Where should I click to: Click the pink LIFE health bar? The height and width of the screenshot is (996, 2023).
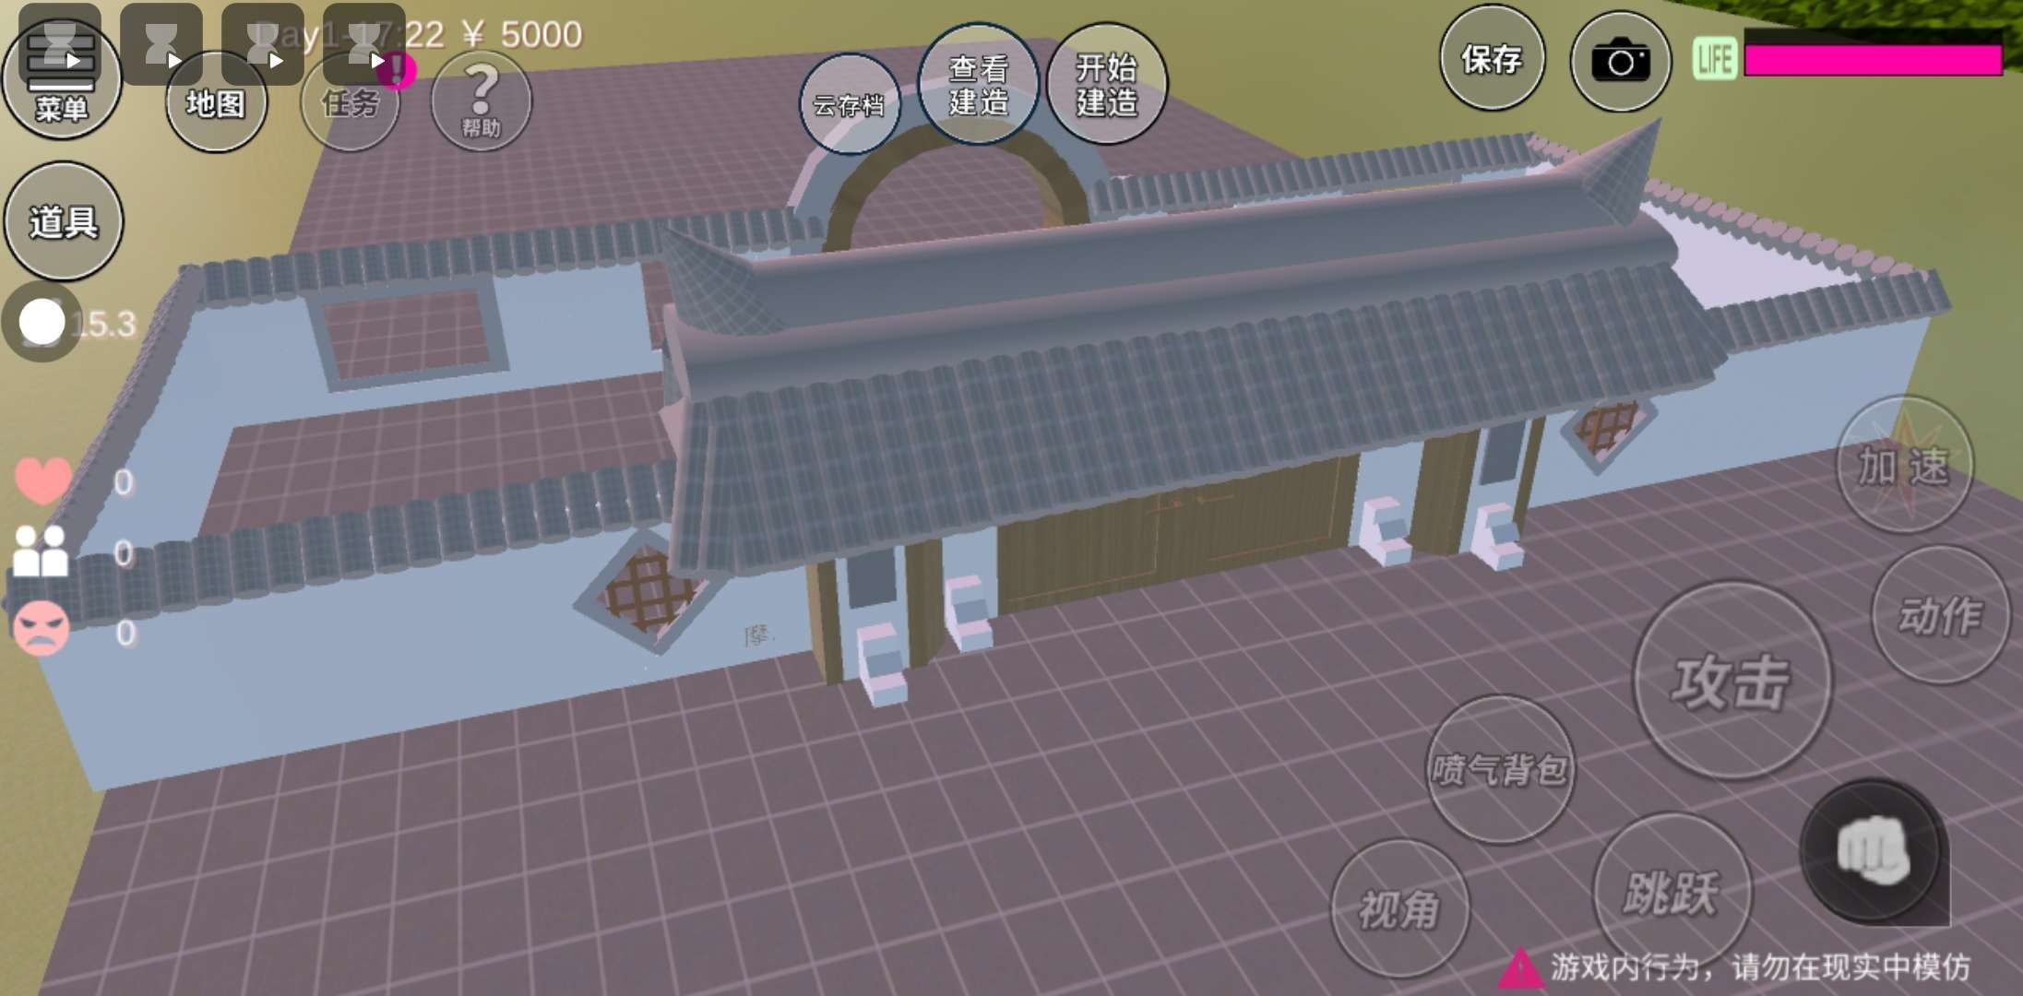[1873, 59]
